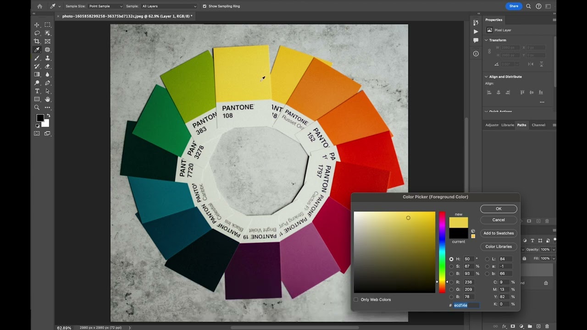Open Color Libraries button
This screenshot has height=330, width=587.
[498, 247]
